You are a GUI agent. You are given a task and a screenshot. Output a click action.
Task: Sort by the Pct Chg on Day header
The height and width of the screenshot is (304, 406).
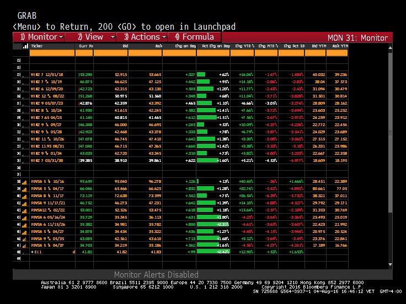click(x=213, y=46)
